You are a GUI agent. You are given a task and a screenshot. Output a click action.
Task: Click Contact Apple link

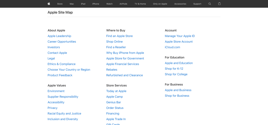tap(57, 53)
